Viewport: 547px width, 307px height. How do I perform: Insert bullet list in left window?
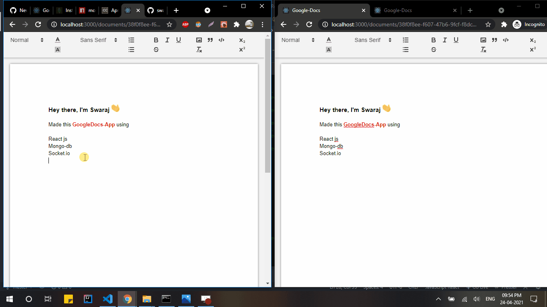[131, 50]
